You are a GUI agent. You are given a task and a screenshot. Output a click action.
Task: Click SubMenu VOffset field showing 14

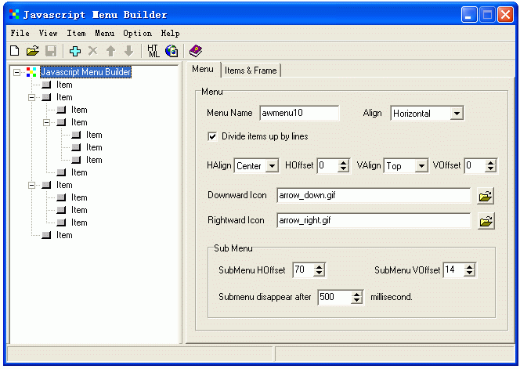pos(453,270)
